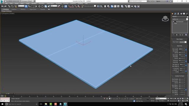189x106 pixels.
Task: Open the Workspace Default dropdown
Action: click(27, 1)
